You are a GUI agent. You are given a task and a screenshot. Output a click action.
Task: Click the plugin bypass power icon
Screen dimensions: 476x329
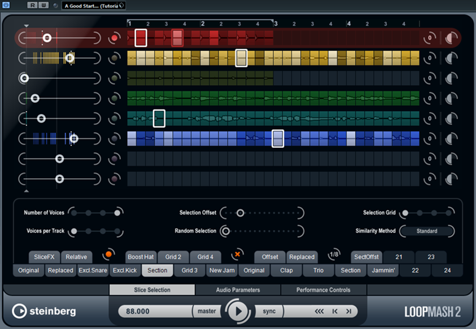[6, 5]
